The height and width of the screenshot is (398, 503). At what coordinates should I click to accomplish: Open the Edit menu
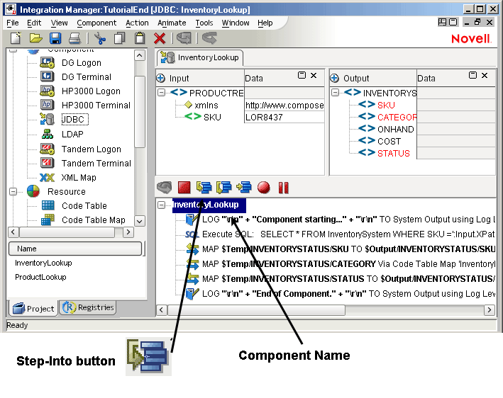pyautogui.click(x=34, y=23)
